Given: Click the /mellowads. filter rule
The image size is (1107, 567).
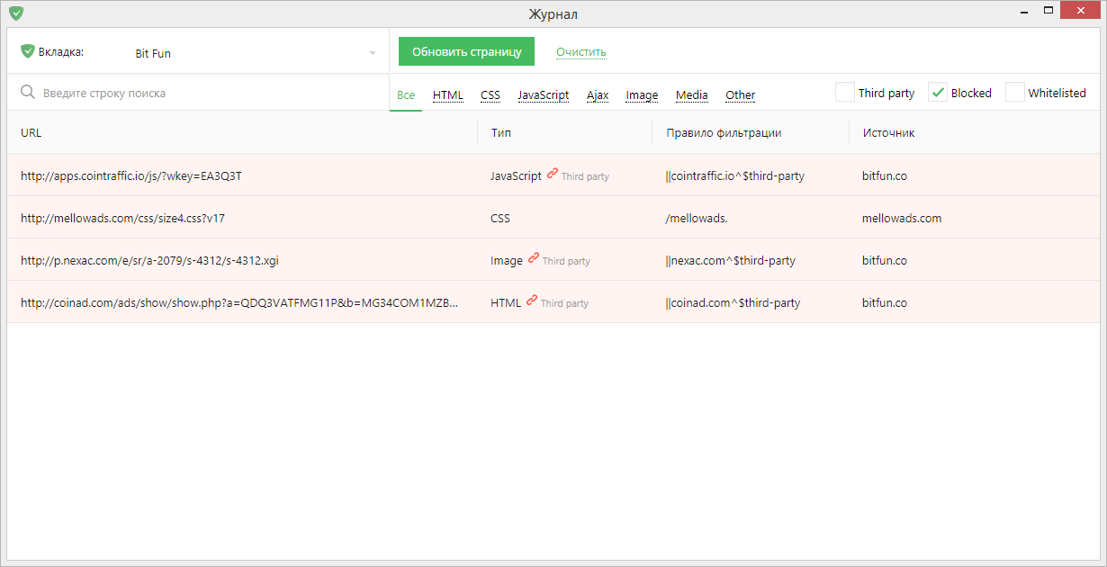Looking at the screenshot, I should [x=696, y=218].
